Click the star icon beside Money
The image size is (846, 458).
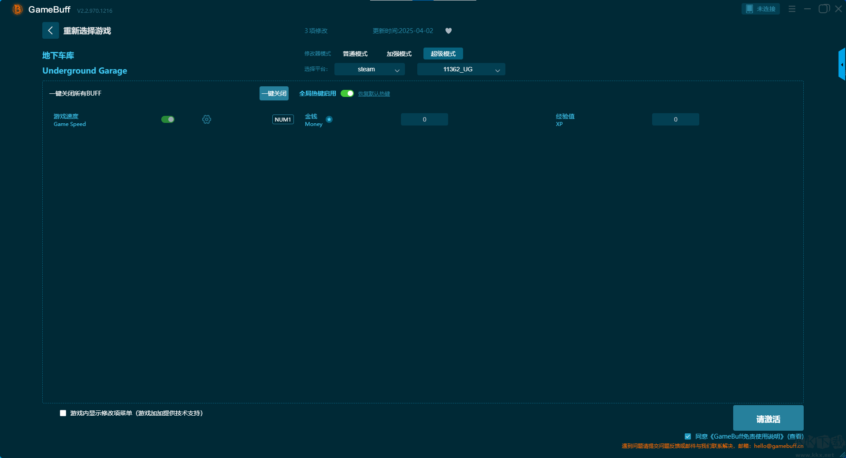point(329,119)
